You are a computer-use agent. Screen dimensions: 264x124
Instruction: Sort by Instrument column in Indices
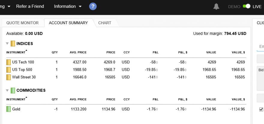point(16,52)
